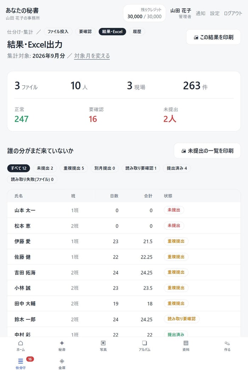248x373 pixels.
Task: Click the 10 人 summary value
Action: (79, 86)
